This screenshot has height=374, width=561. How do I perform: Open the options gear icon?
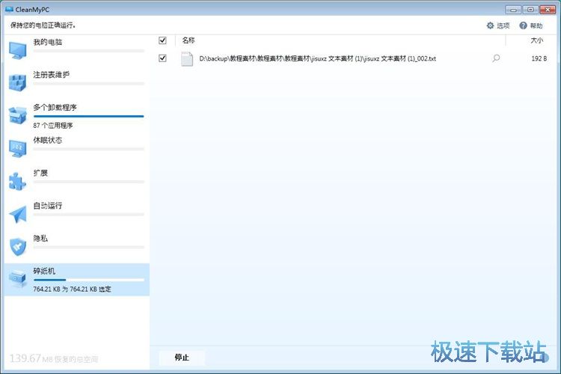pos(490,25)
